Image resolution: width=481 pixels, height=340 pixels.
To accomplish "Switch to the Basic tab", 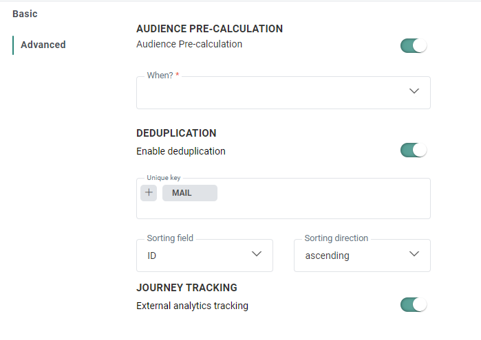I will pos(25,14).
